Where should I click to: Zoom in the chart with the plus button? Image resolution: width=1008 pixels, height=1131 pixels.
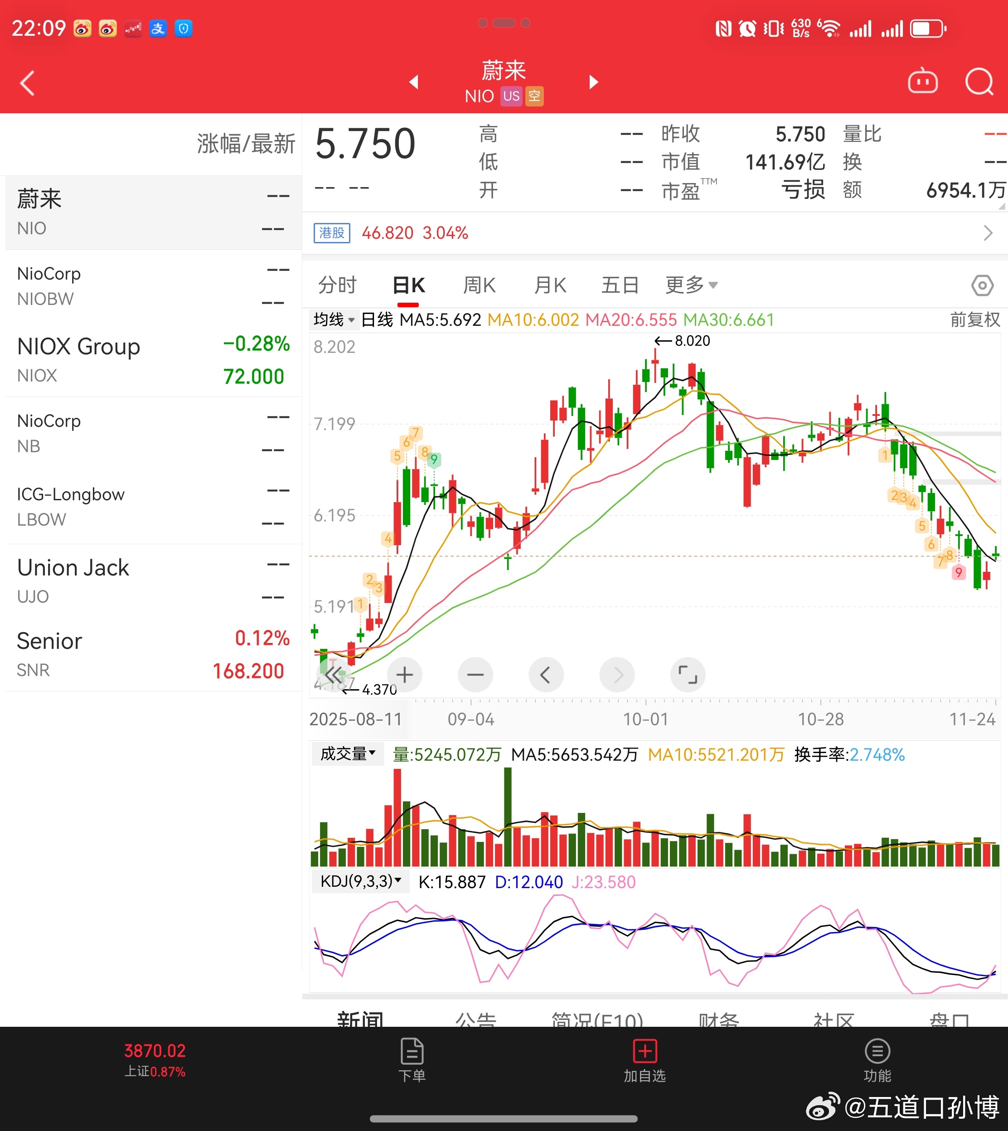(x=404, y=675)
